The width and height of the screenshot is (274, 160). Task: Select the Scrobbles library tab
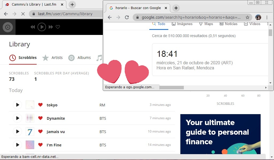(x=23, y=58)
